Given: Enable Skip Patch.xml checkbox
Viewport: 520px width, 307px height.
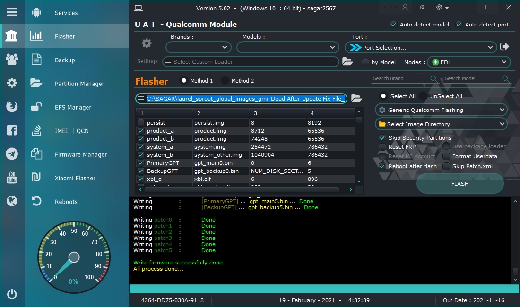Looking at the screenshot, I should 446,166.
